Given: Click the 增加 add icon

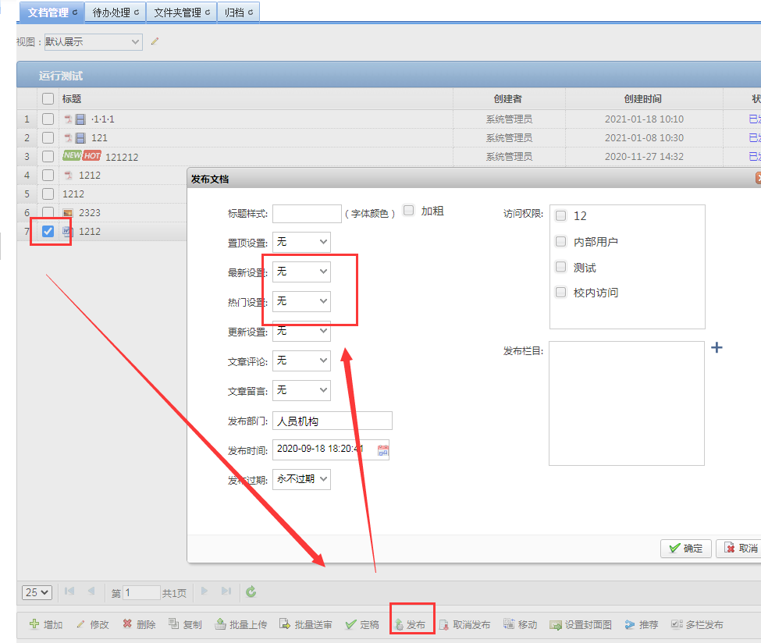Looking at the screenshot, I should click(34, 625).
